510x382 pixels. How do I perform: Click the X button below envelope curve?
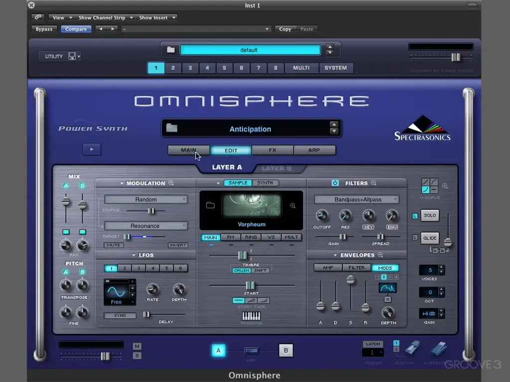click(x=387, y=299)
